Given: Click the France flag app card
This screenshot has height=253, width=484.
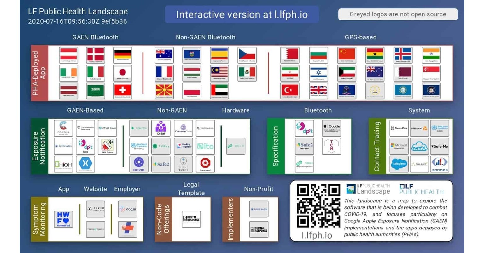Looking at the screenshot, I should (x=164, y=73).
